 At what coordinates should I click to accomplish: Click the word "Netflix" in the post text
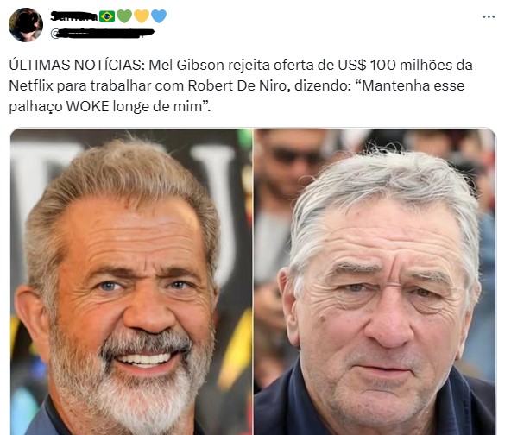point(31,86)
